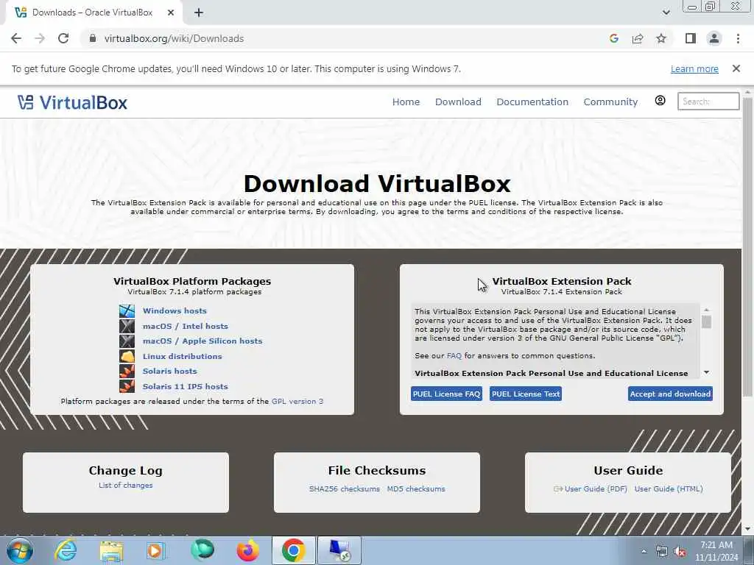Viewport: 754px width, 565px height.
Task: Show hidden system tray icons arrow
Action: coord(644,552)
